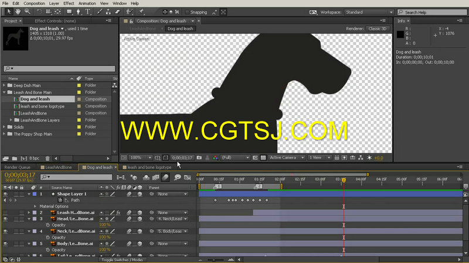
Task: Toggle Path stopwatch on Shape Layer 1
Action: coord(60,200)
